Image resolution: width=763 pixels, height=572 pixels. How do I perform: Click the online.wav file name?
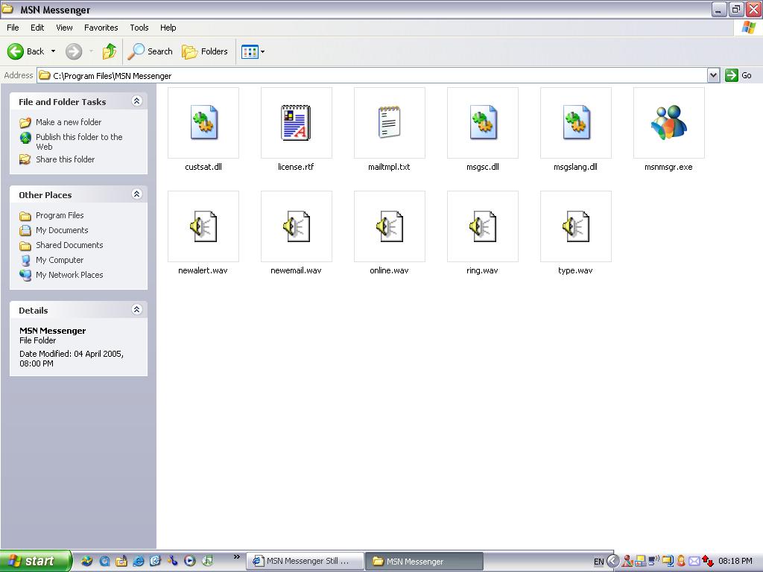389,270
